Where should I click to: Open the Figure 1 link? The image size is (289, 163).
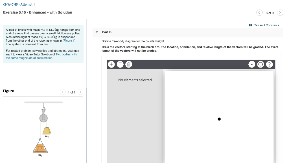click(69, 41)
